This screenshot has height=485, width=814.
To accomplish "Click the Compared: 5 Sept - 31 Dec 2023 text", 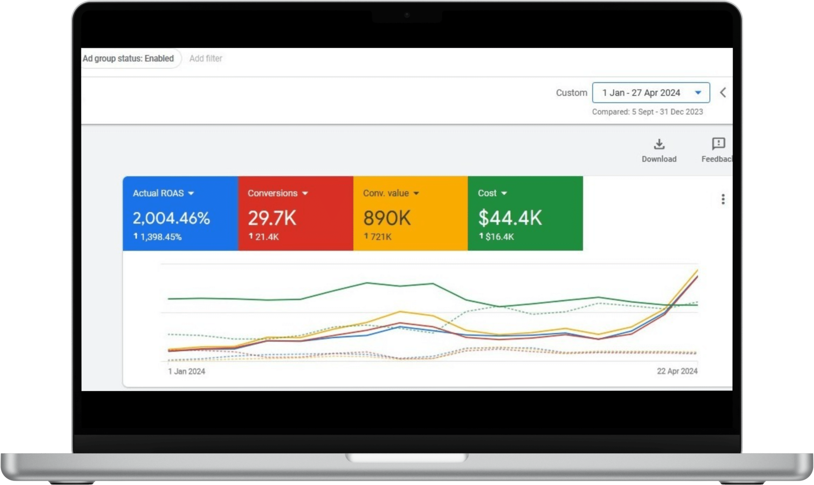I will (x=647, y=112).
